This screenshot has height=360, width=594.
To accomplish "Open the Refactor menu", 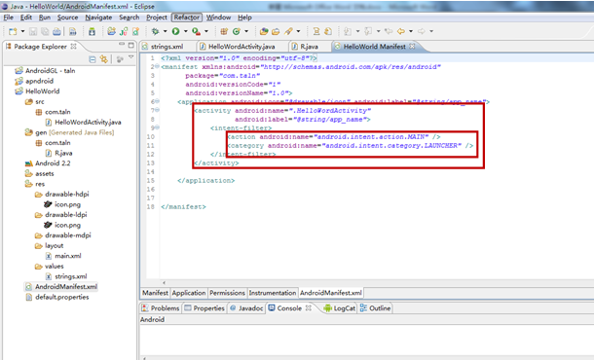I will 187,18.
